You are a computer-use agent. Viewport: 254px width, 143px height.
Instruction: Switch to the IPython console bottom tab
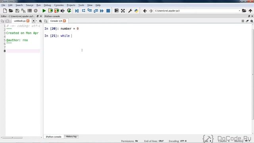pos(54,137)
